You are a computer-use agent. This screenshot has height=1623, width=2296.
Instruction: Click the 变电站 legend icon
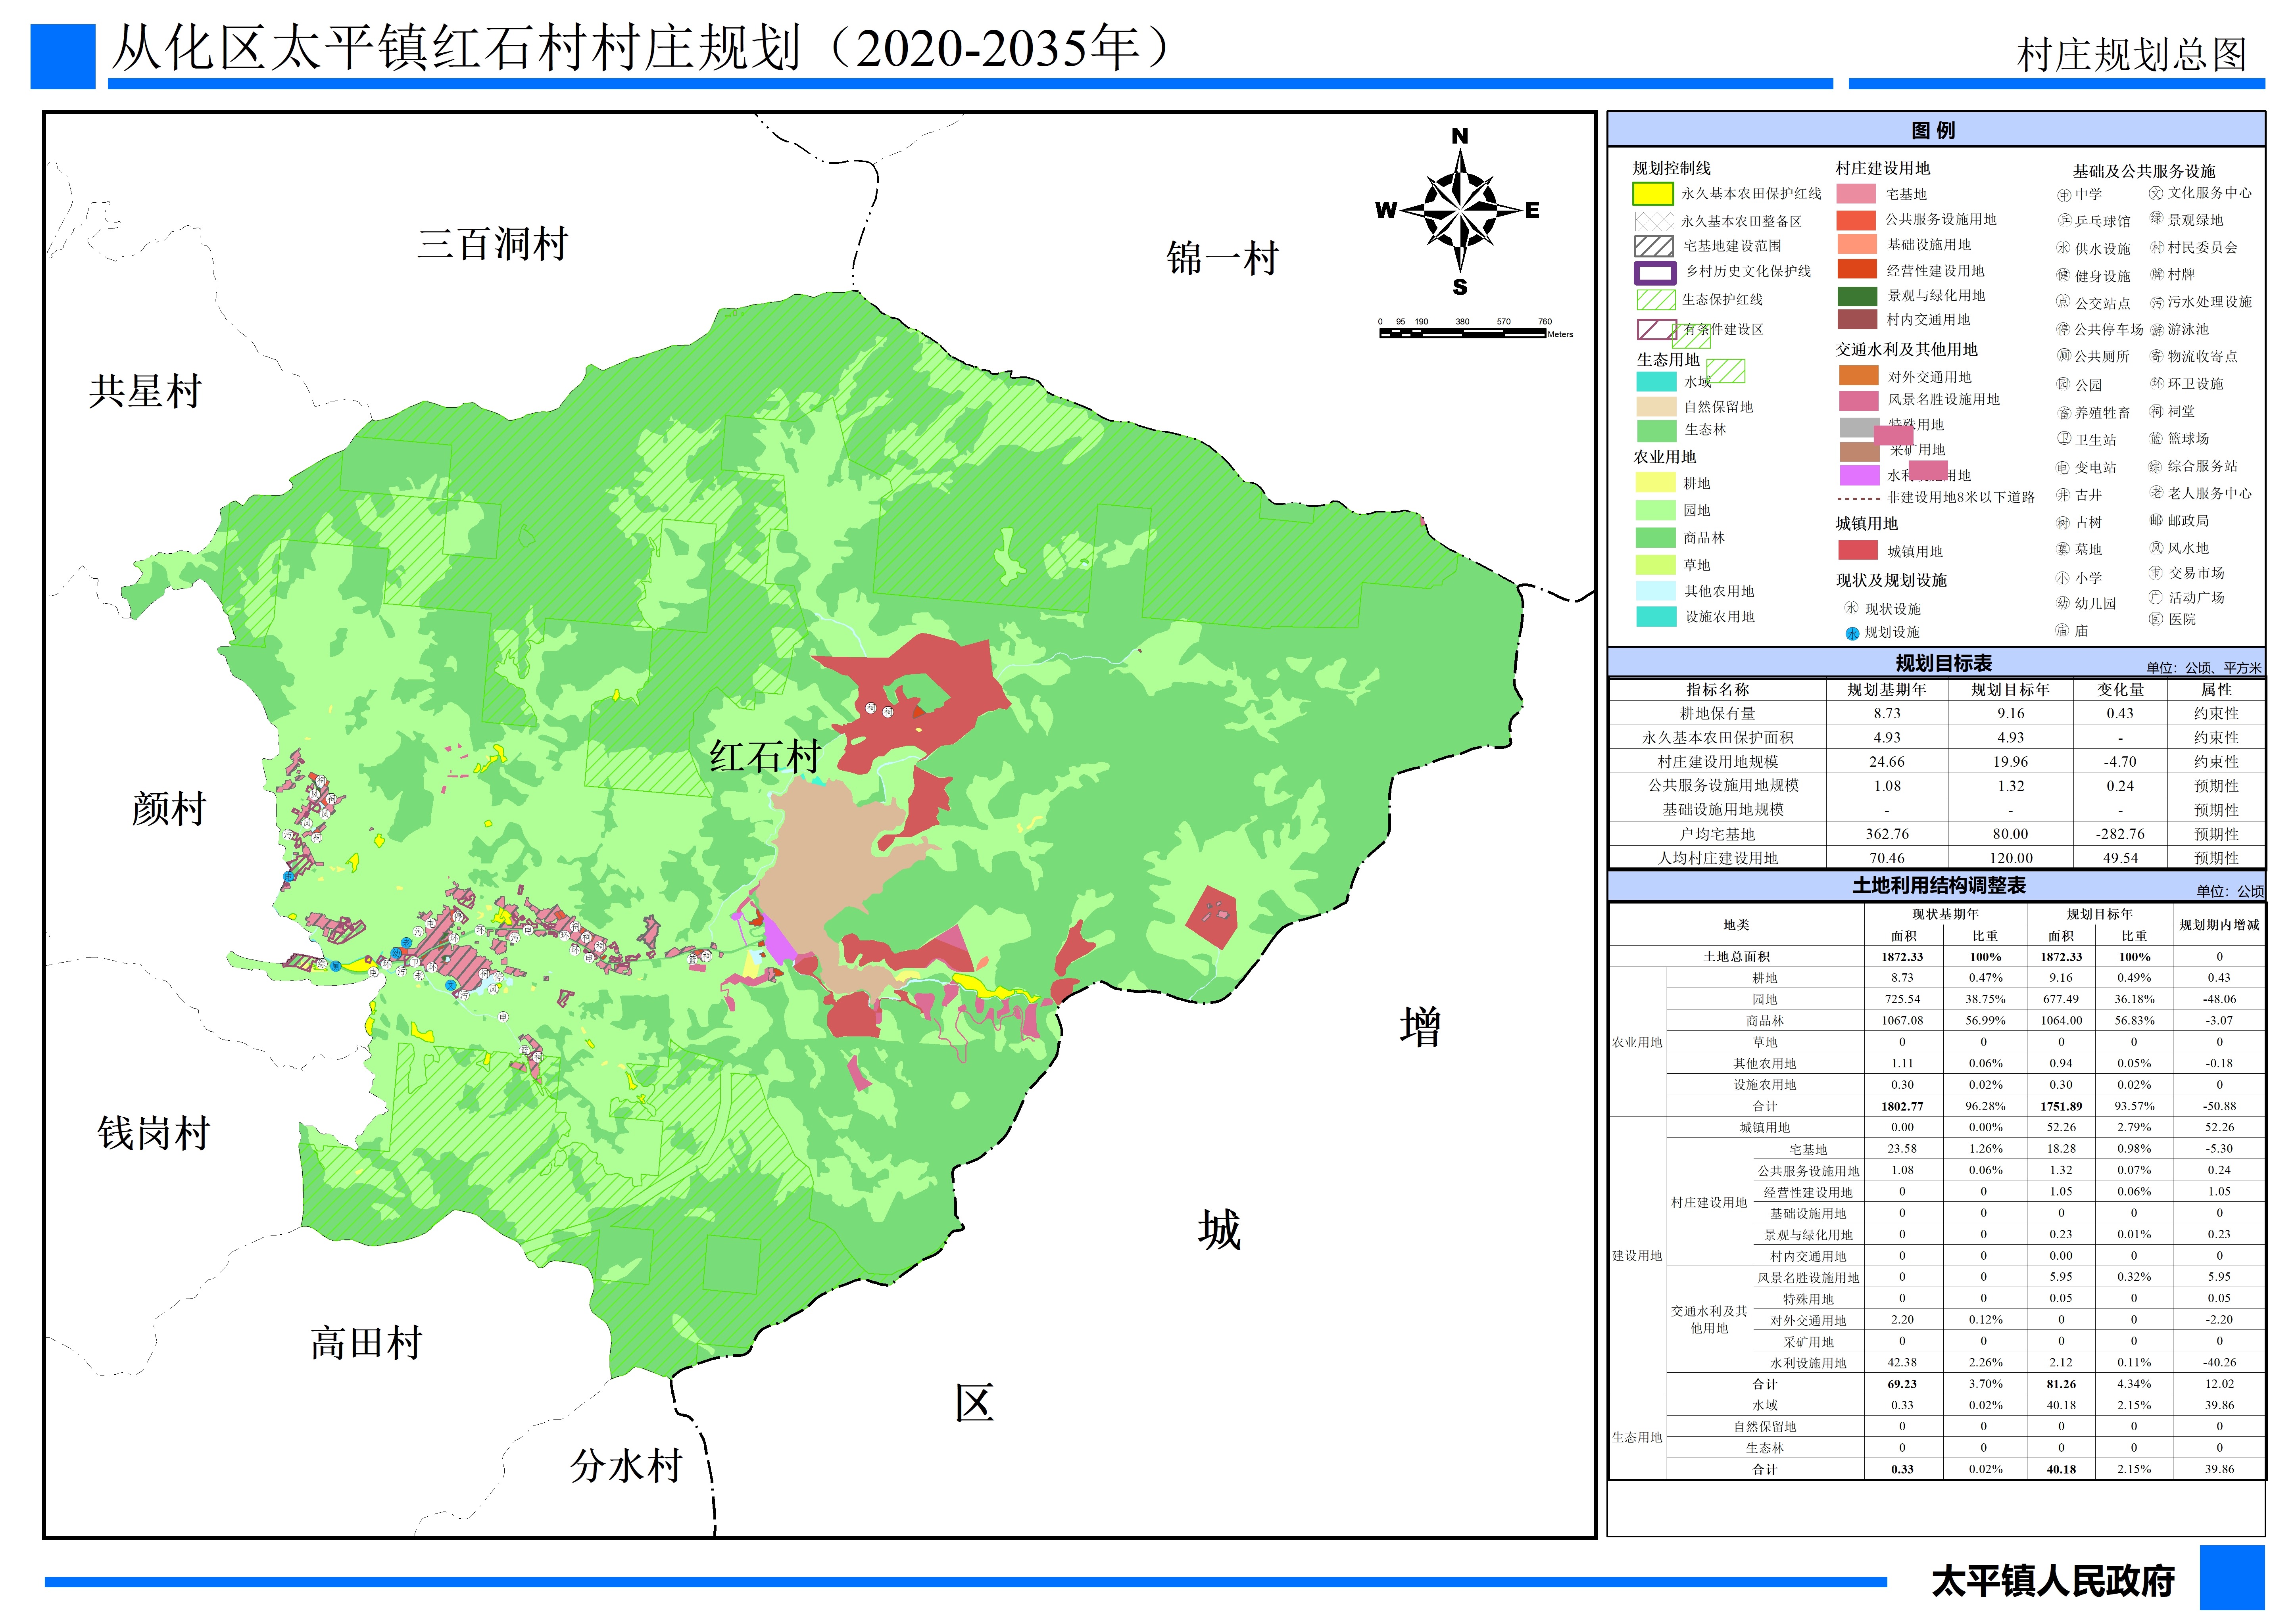(2064, 467)
